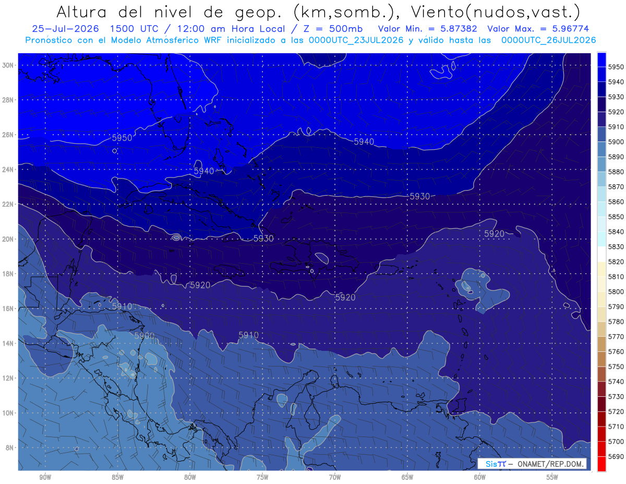Click the 5940 contour label over the Atlantic
Screen dimensions: 626x484
364,141
